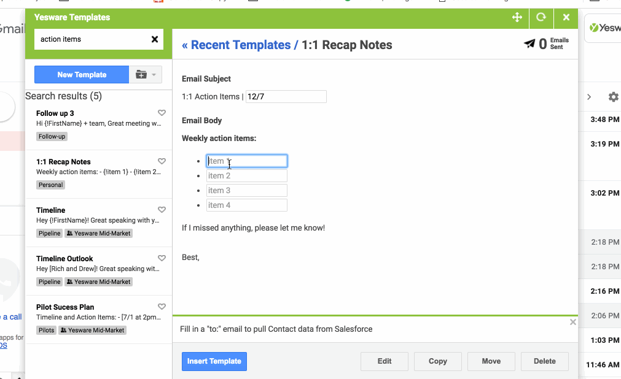
Task: Click the subject date field
Action: (x=286, y=96)
